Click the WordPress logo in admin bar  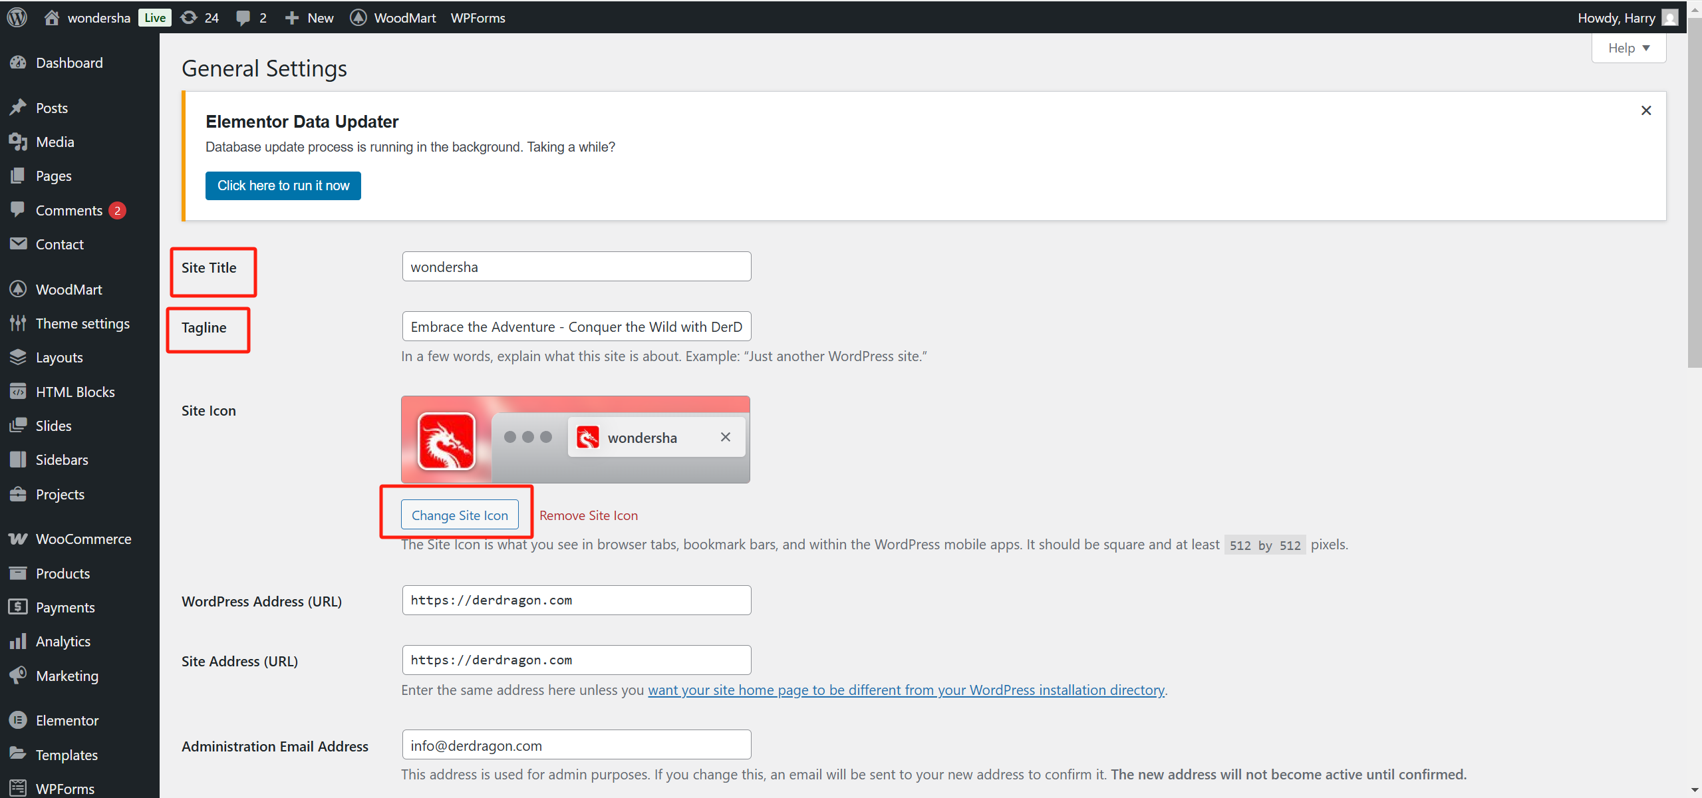[x=17, y=17]
